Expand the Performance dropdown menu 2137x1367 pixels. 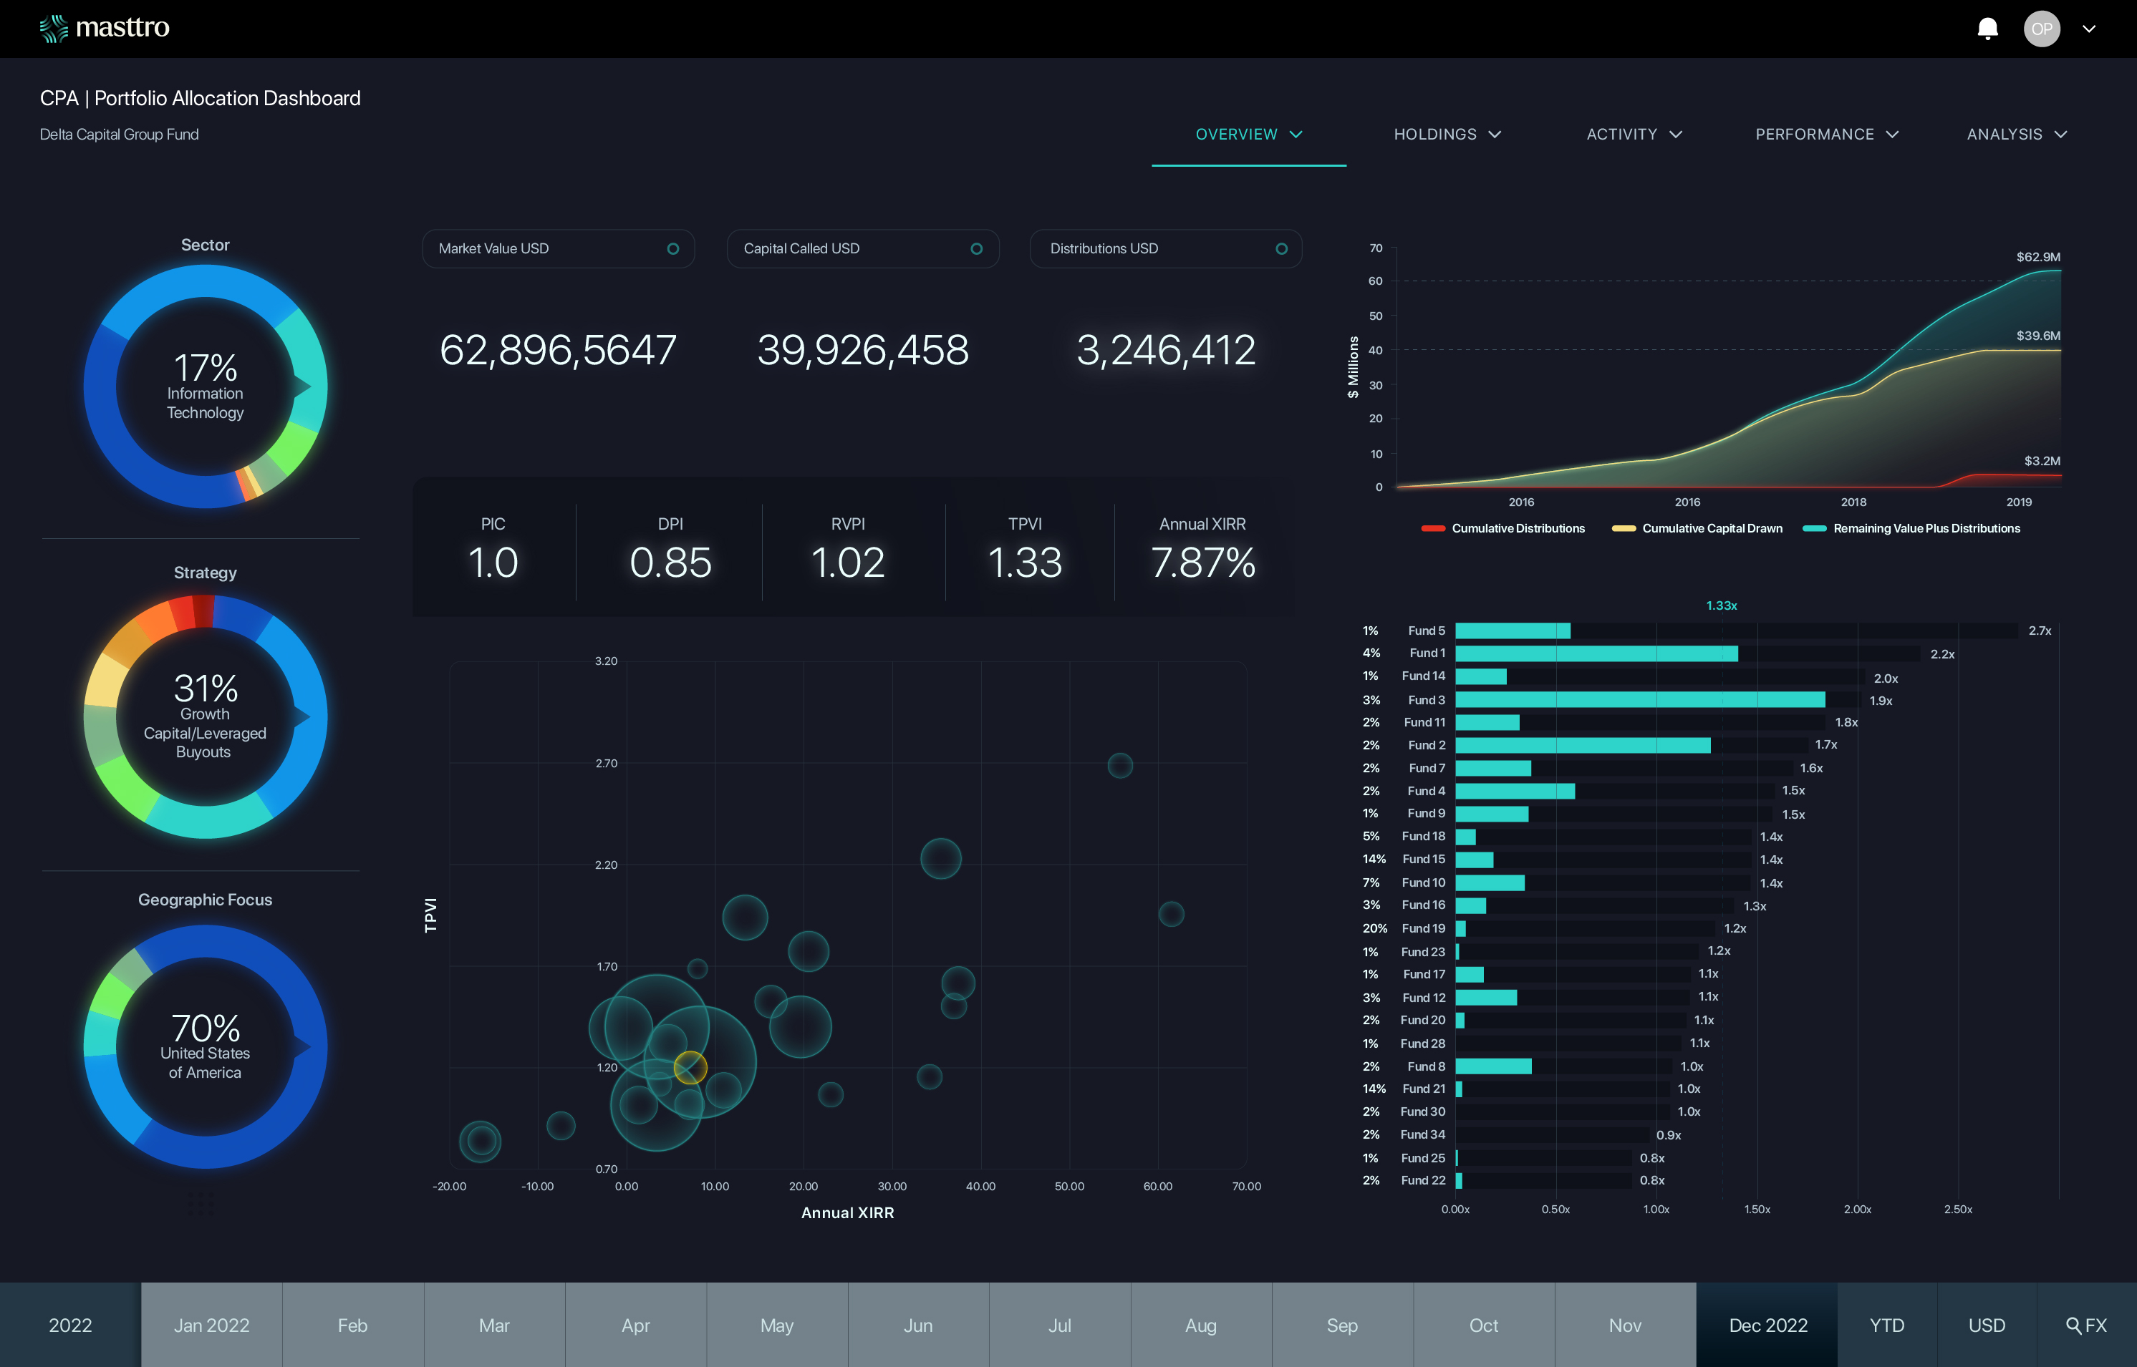click(x=1826, y=134)
